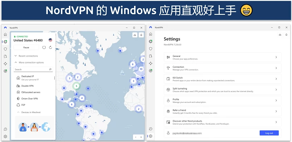Open Threat Protection shield in left window sidebar
Viewport: 292px width, 142px height.
click(x=5, y=49)
